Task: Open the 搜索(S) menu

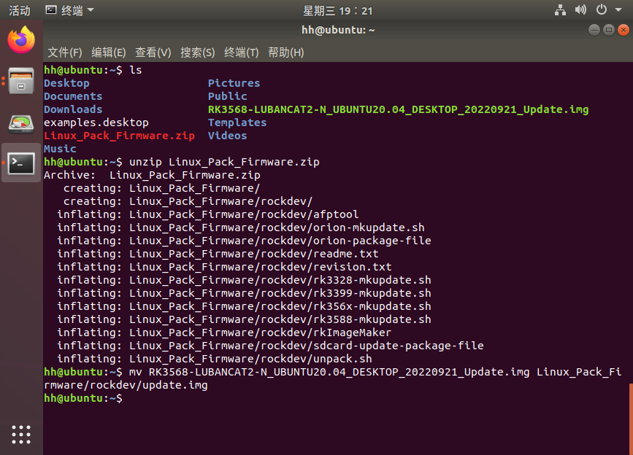Action: (198, 52)
